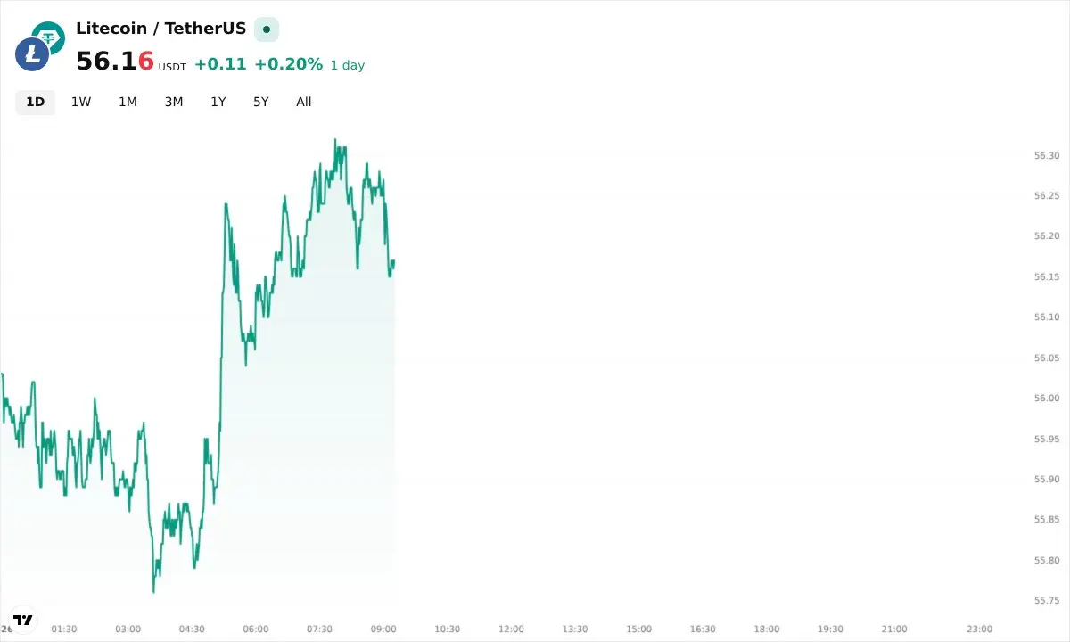Click the 23:00 time axis label

(979, 629)
